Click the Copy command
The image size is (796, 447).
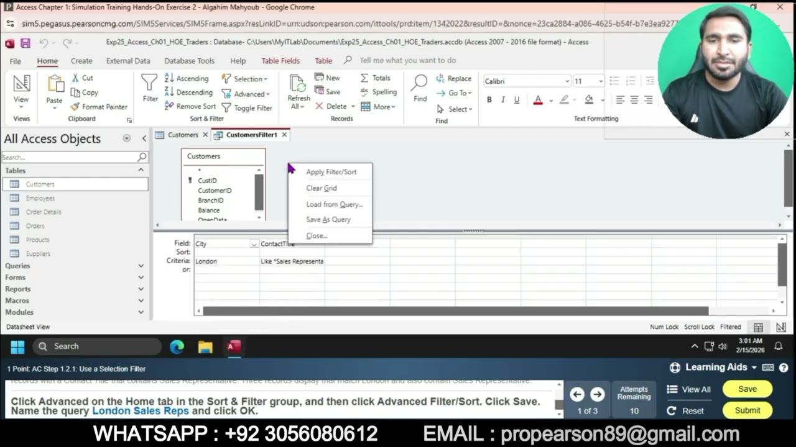click(x=84, y=93)
